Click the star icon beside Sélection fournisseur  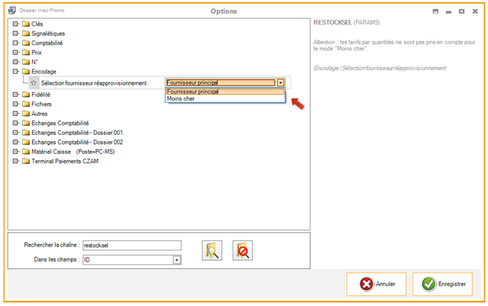33,83
